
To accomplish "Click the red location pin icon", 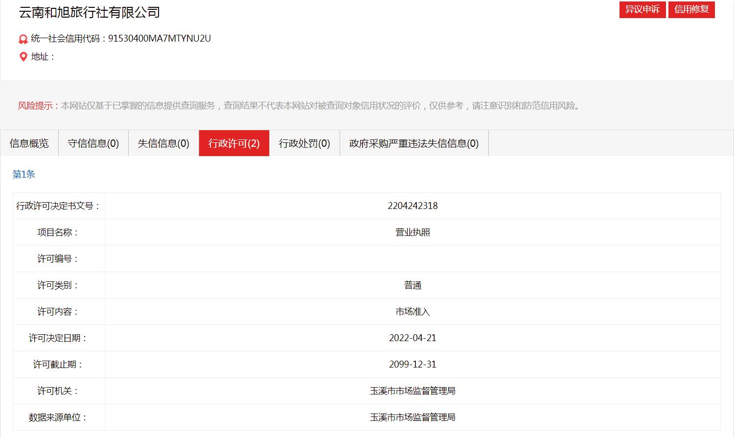I will pyautogui.click(x=23, y=57).
